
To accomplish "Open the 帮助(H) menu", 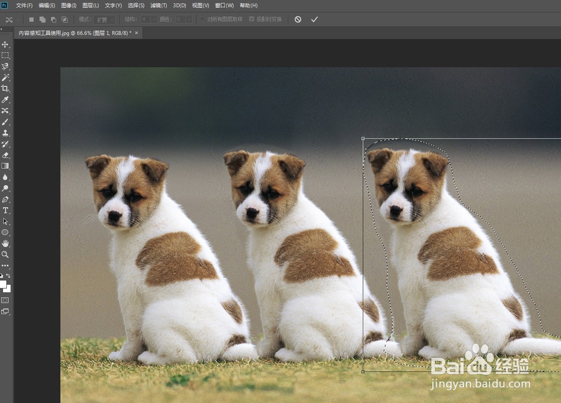I will coord(249,6).
